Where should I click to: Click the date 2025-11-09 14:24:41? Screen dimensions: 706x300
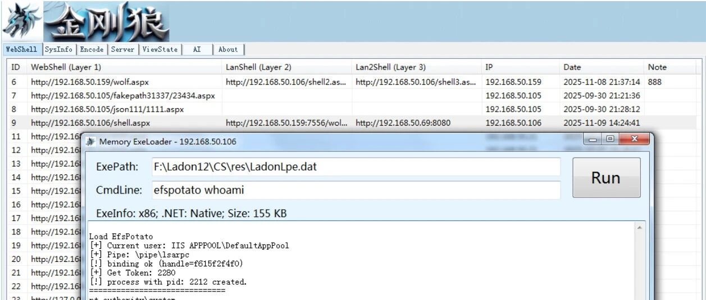tap(602, 123)
